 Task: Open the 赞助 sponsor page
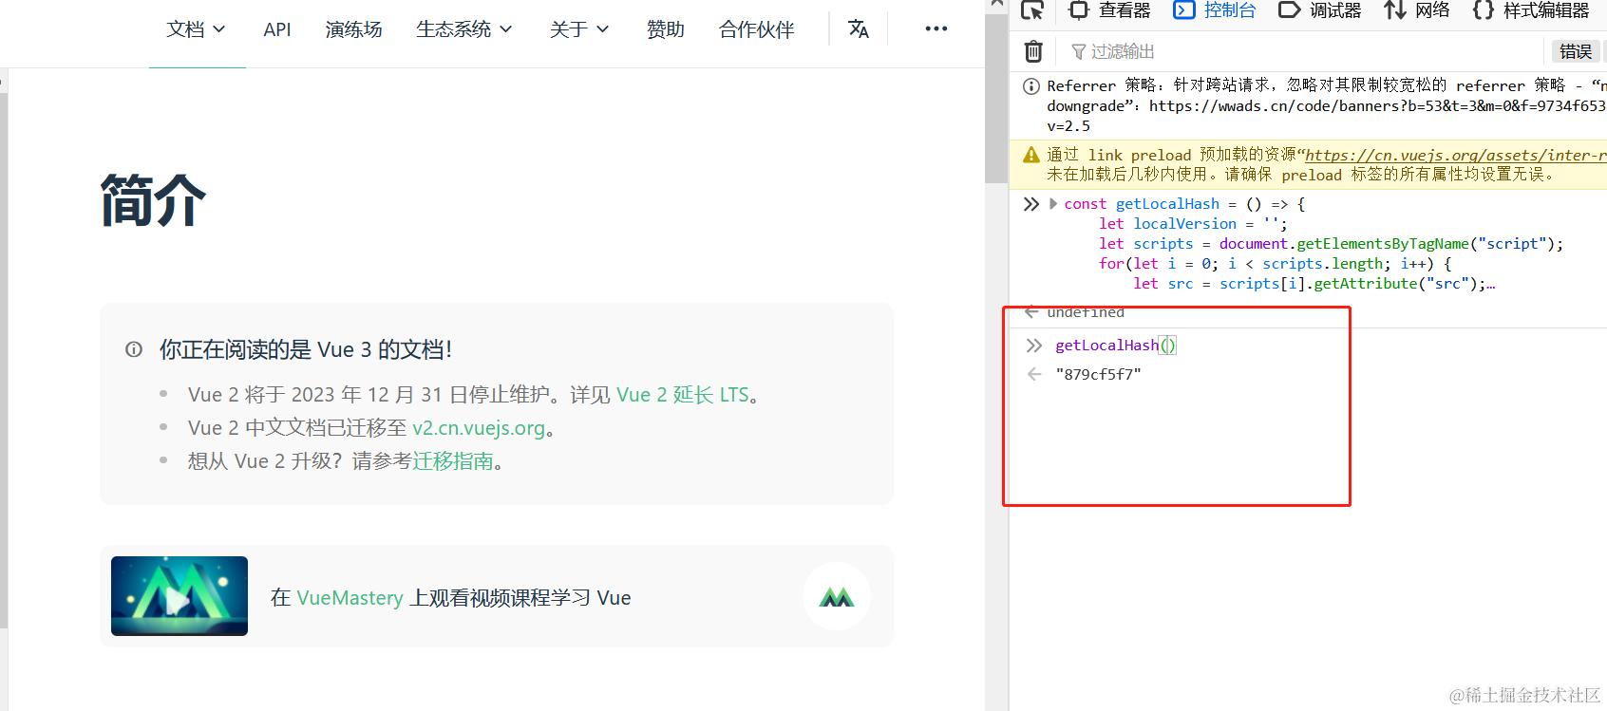click(665, 29)
